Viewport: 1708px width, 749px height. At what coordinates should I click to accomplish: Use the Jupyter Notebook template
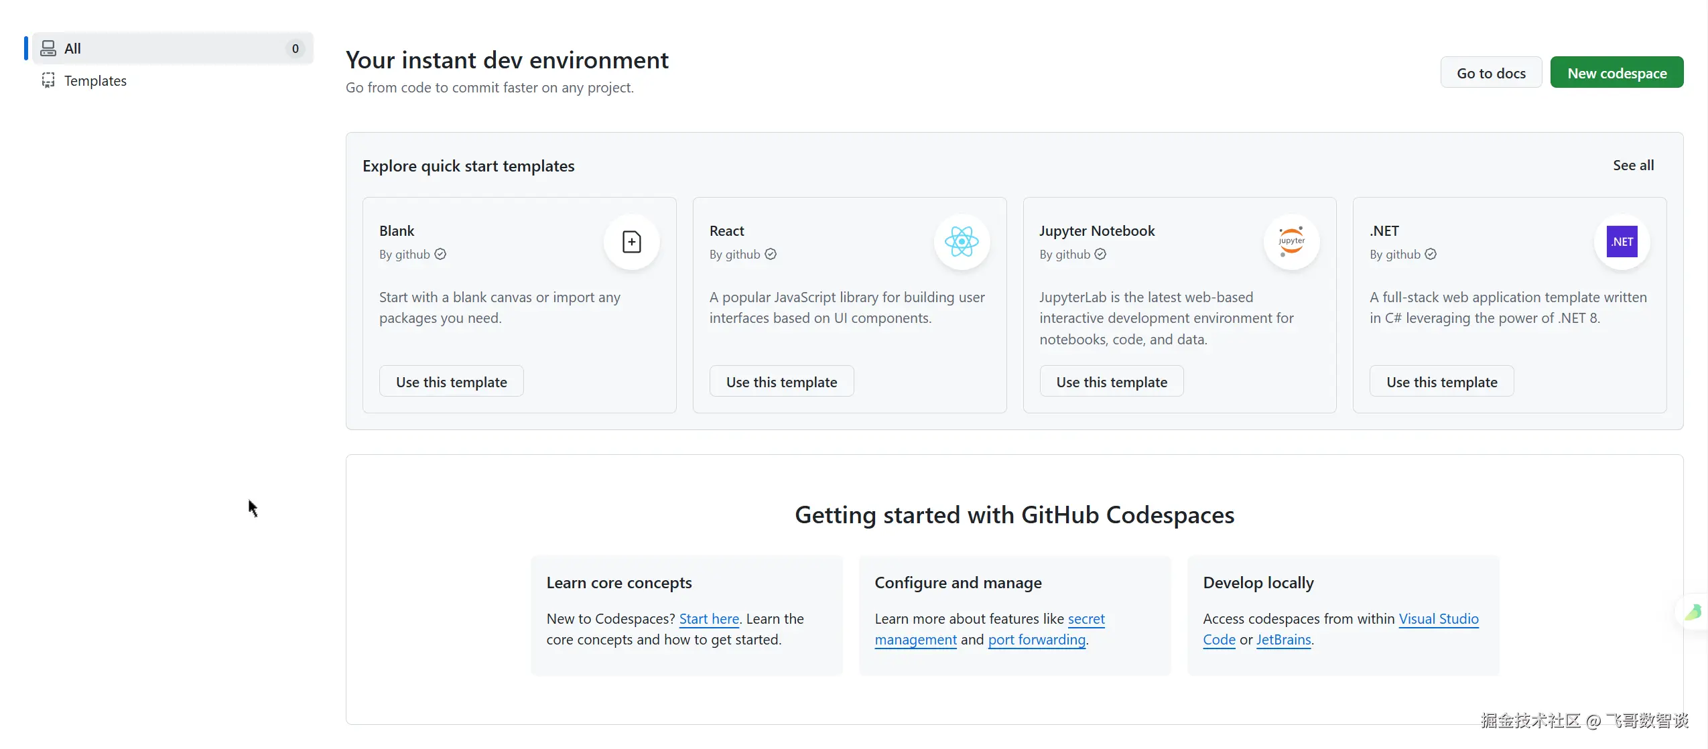pos(1111,382)
